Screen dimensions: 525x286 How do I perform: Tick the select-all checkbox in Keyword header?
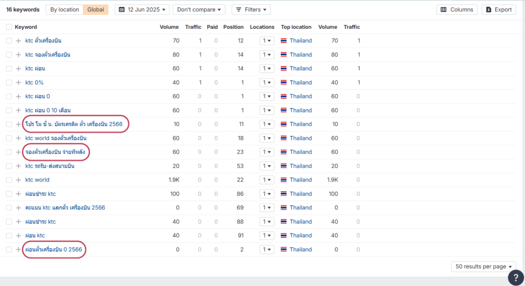[x=9, y=27]
